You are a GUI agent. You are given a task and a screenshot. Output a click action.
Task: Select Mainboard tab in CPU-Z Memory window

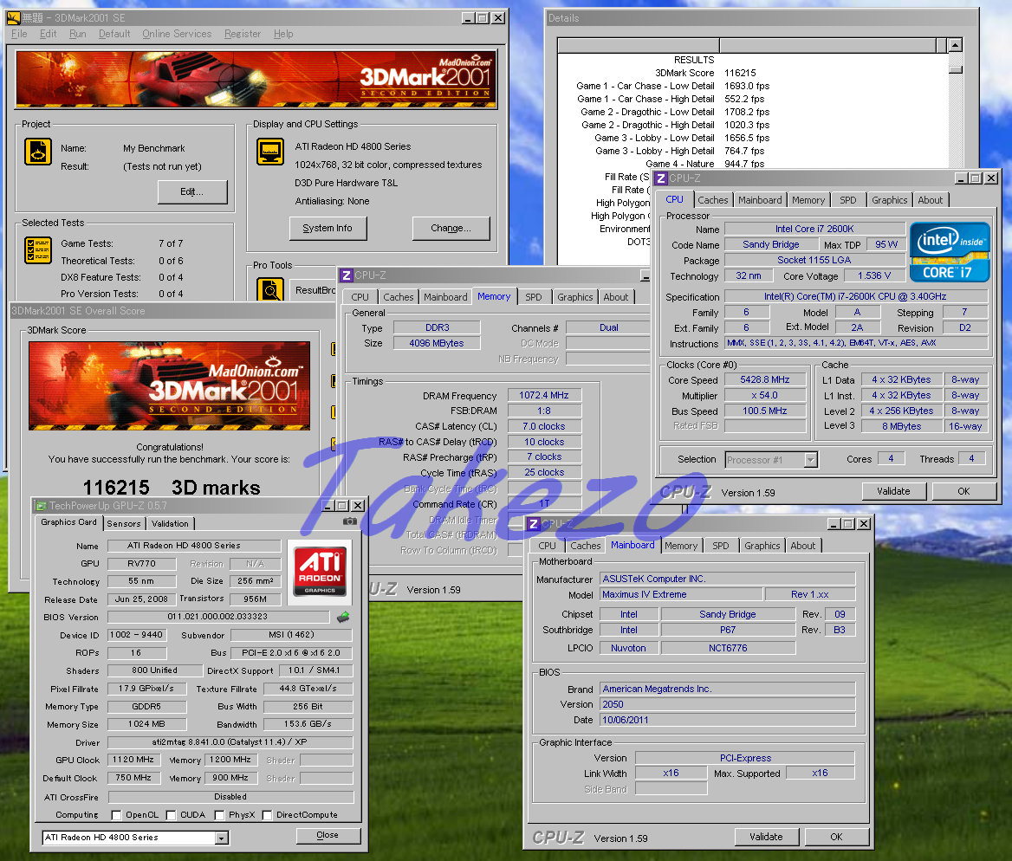coord(445,297)
